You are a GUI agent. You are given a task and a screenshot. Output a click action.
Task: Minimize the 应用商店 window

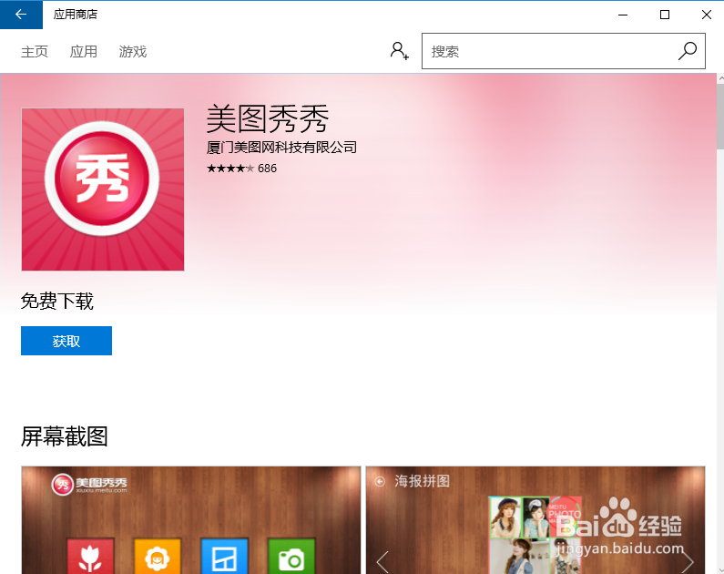click(x=623, y=15)
